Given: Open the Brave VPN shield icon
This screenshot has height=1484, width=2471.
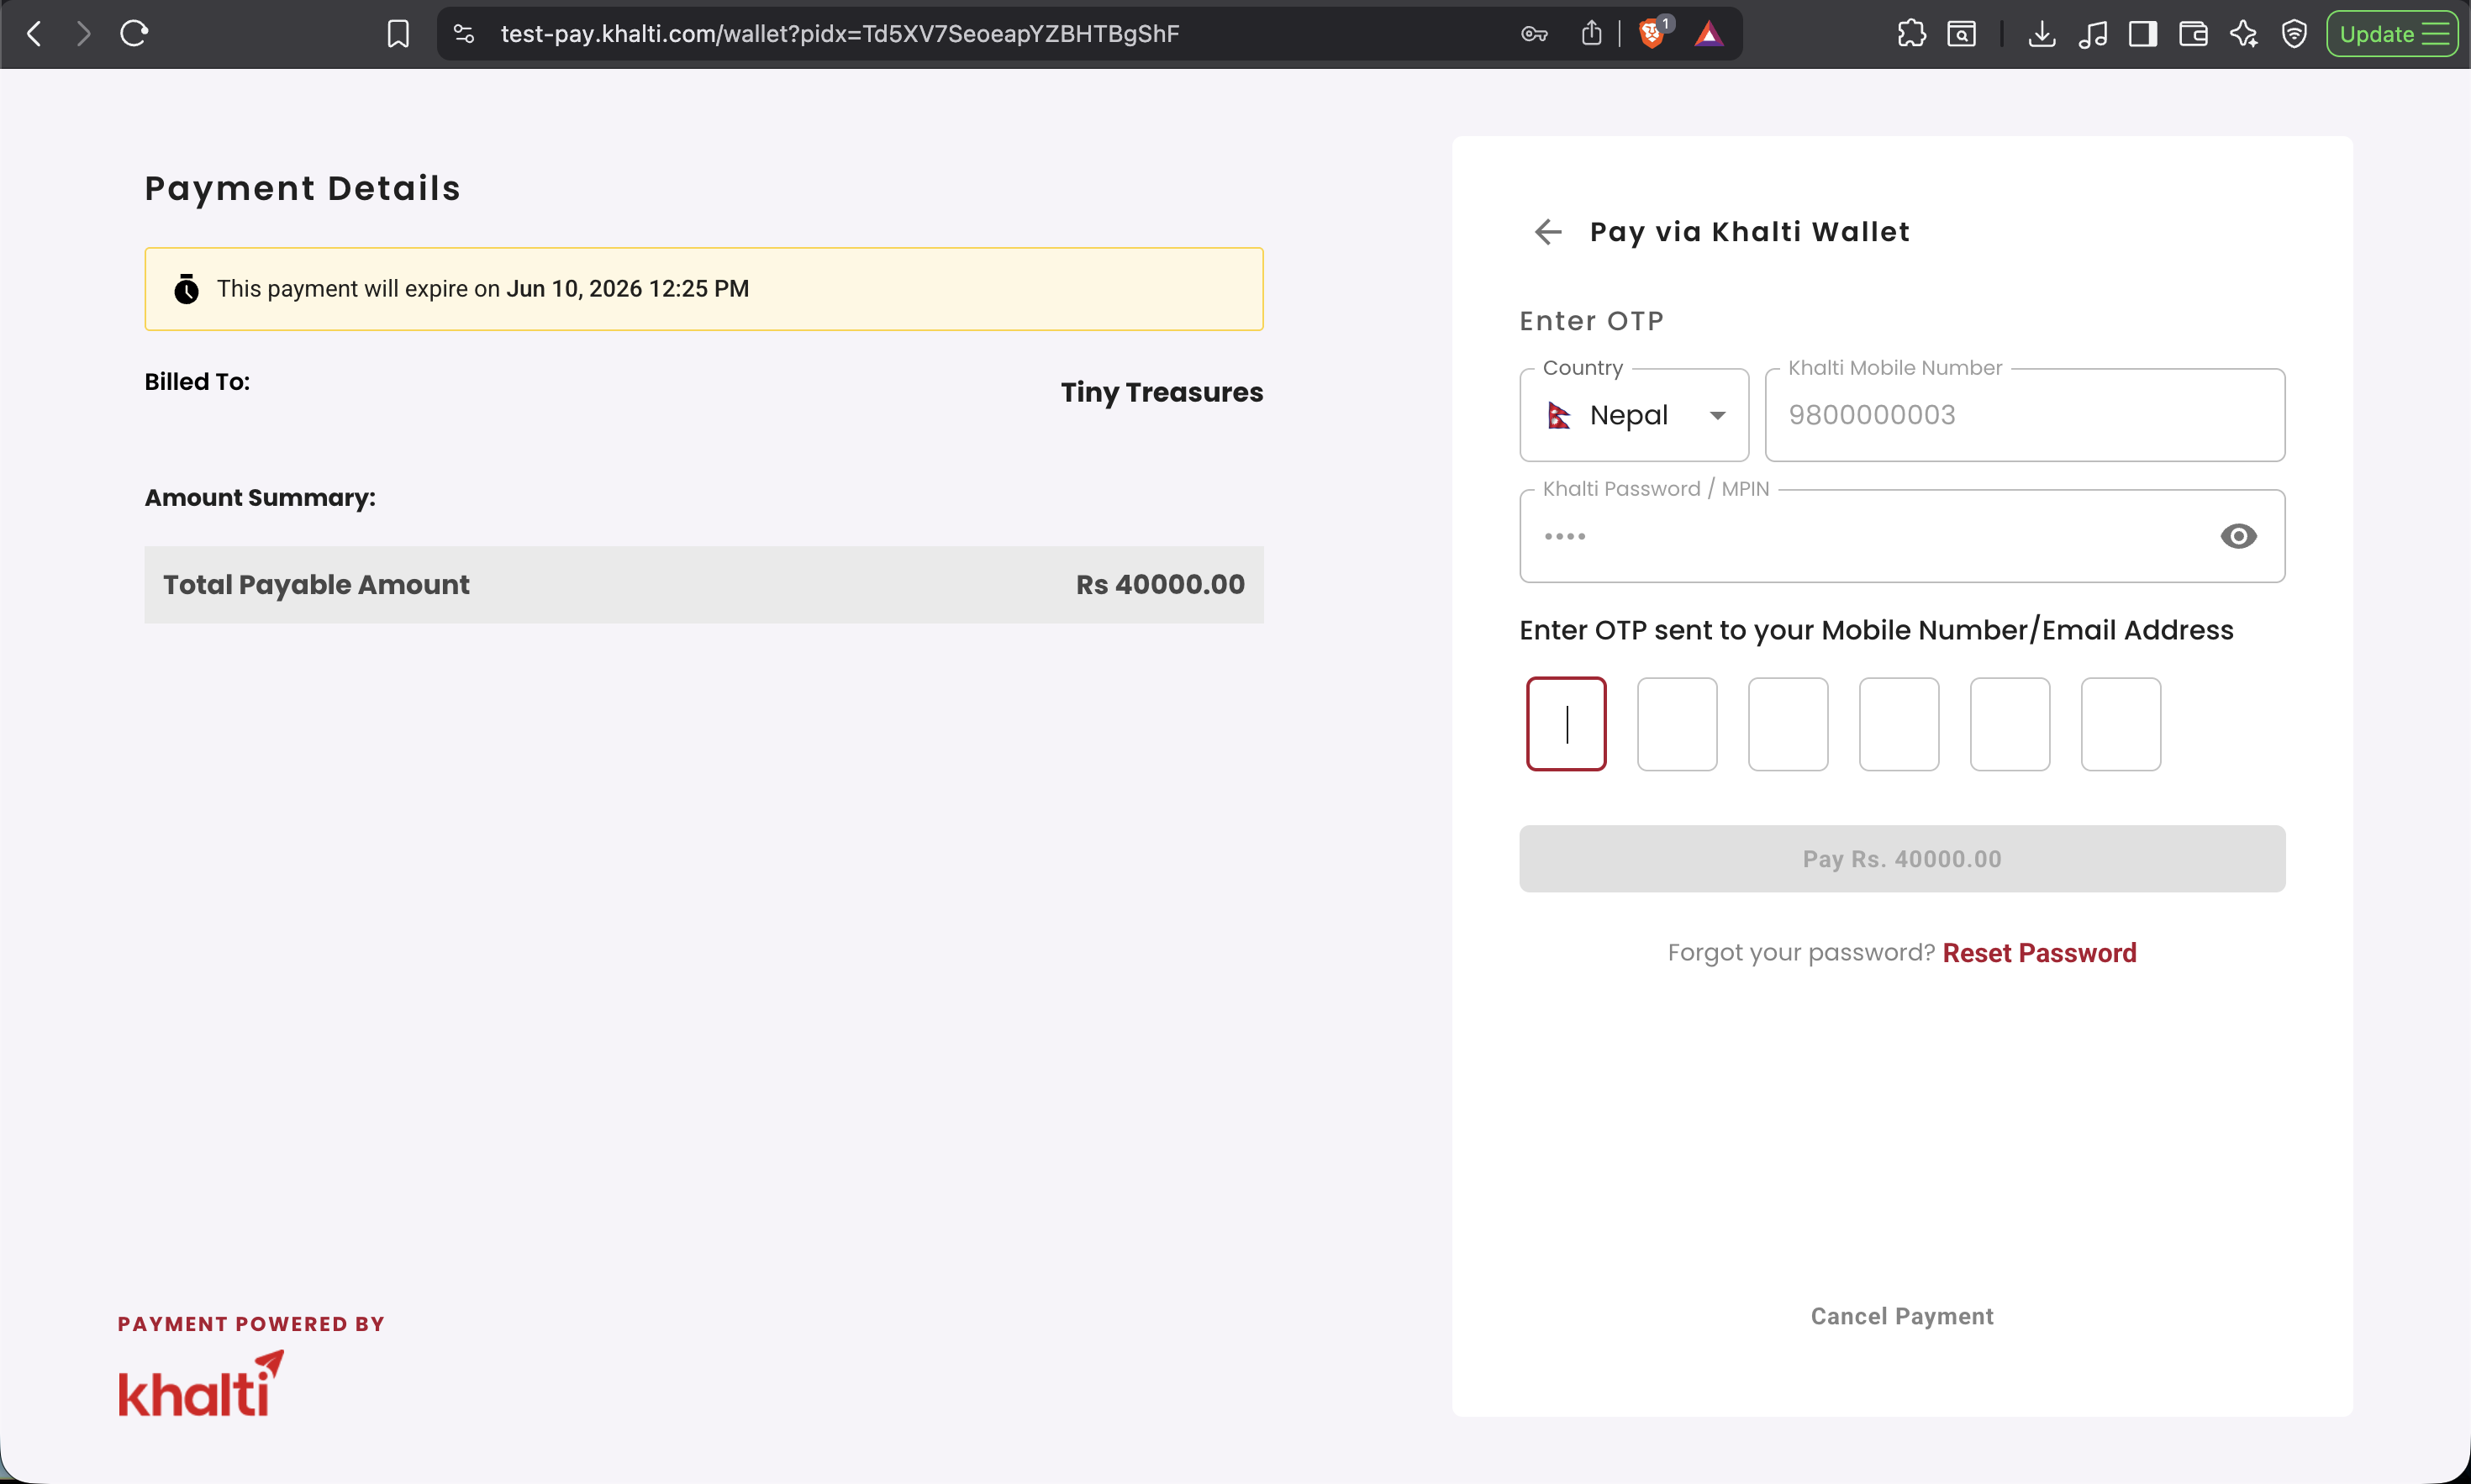Looking at the screenshot, I should tap(2294, 34).
